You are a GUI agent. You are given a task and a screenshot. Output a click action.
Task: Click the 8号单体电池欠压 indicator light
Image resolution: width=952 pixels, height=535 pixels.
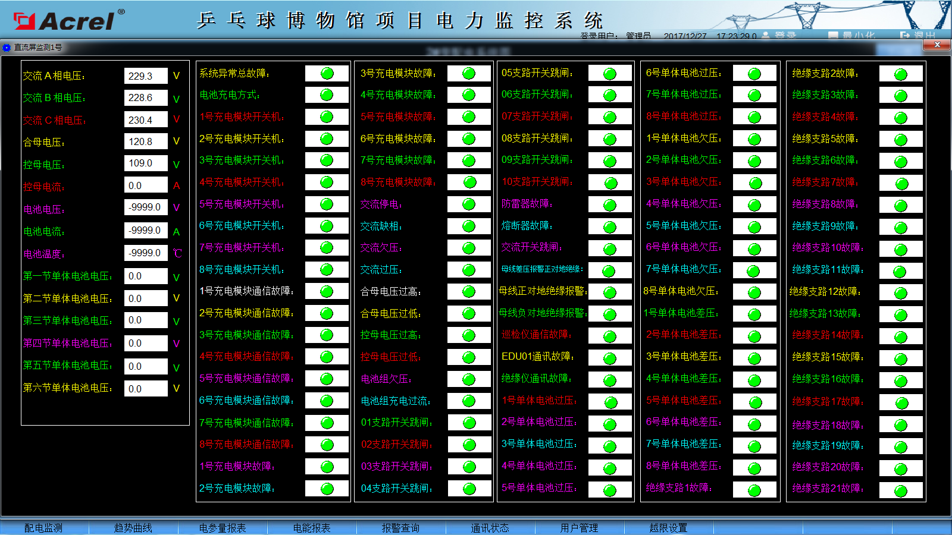[755, 292]
